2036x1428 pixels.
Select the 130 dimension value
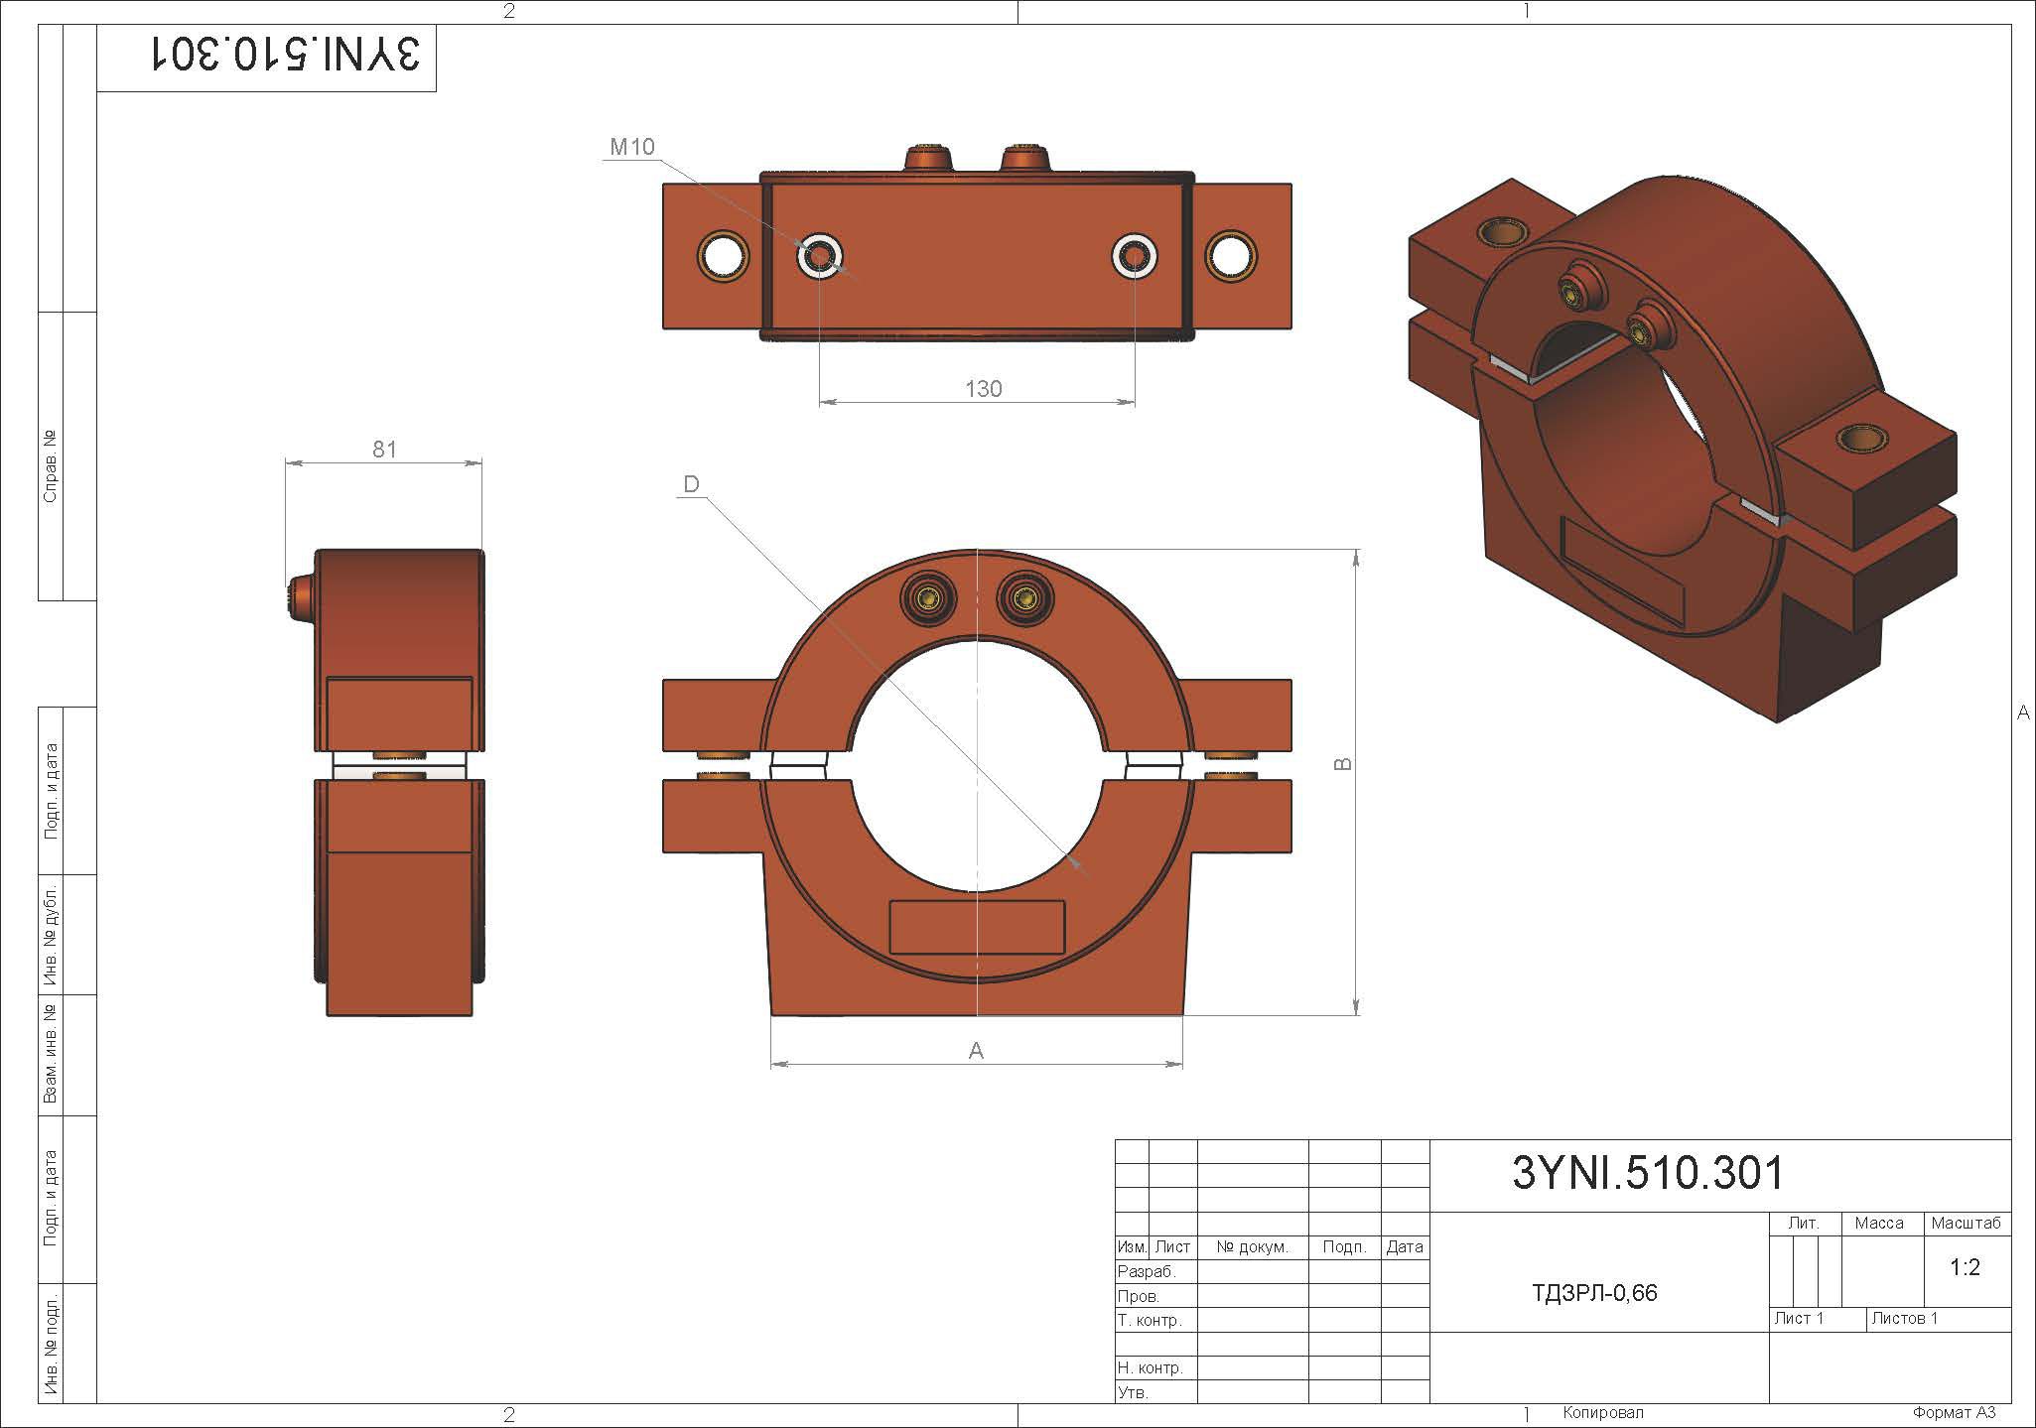click(983, 389)
